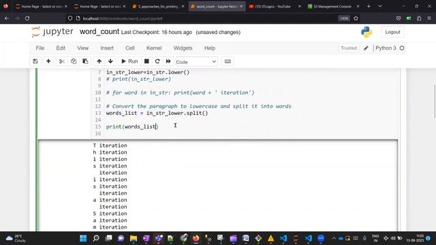Paste cells below icon
Image resolution: width=436 pixels, height=245 pixels.
(85, 61)
